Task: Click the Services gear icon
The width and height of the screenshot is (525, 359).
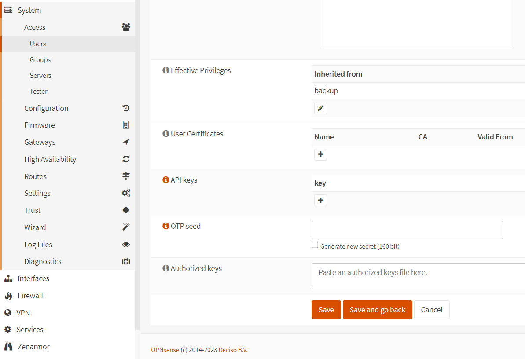Action: coord(7,330)
